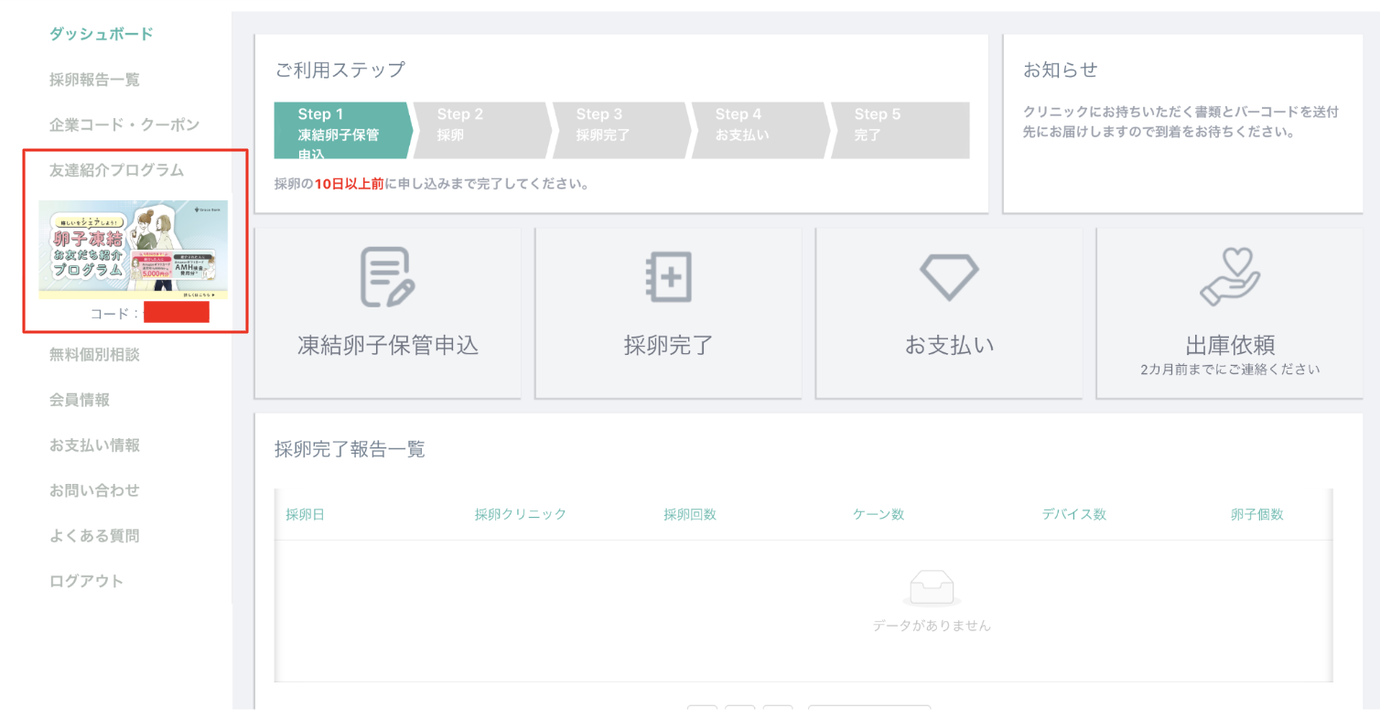Open the 卵子凍結 お友だち紹介プログラム banner
1380x719 pixels.
click(x=134, y=250)
